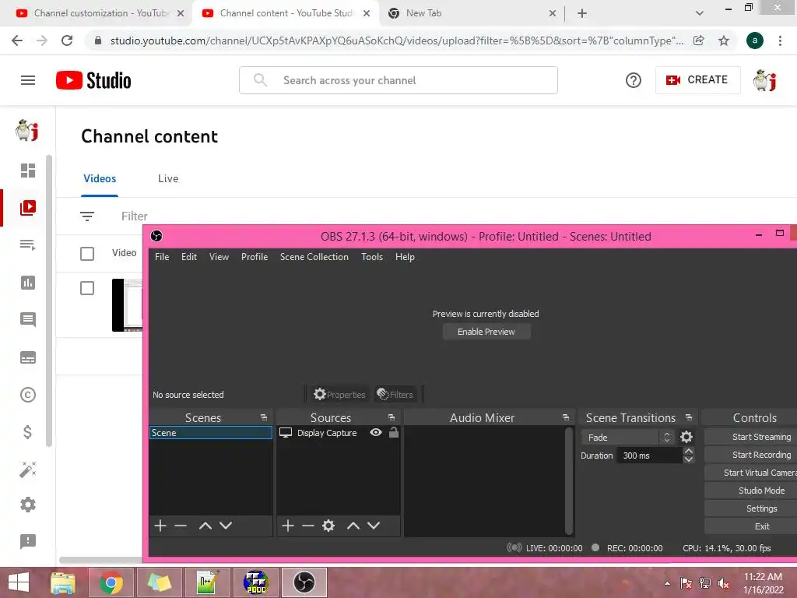Bookmark this page star icon
The image size is (797, 598).
(724, 40)
